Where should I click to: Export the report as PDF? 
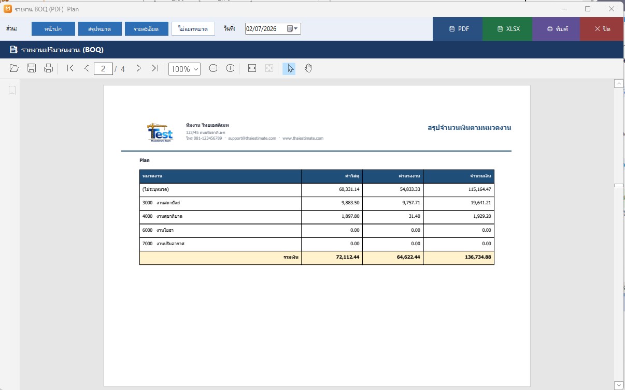point(458,29)
